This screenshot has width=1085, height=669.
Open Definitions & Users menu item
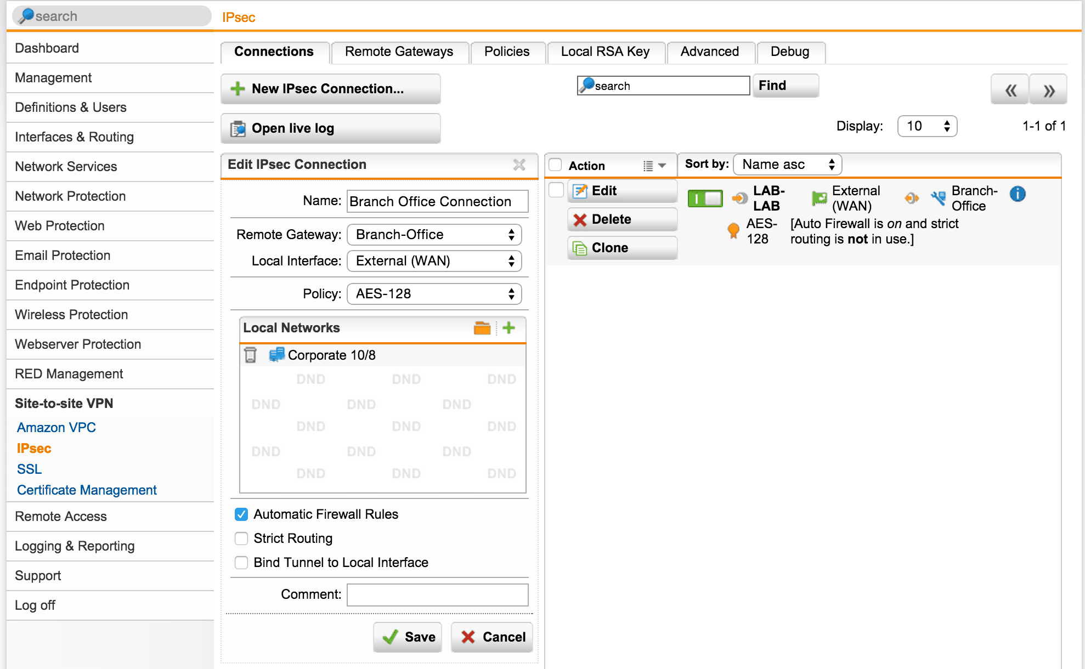click(110, 107)
